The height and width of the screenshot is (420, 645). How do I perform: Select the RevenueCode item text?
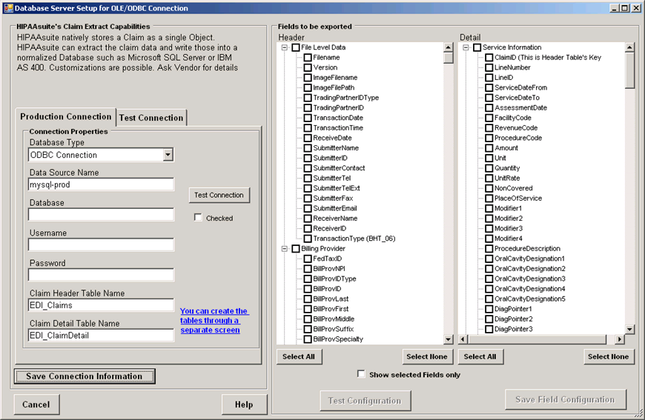(516, 128)
